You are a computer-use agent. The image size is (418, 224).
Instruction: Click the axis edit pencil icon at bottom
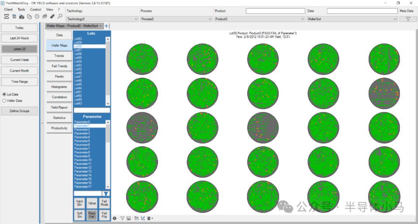pos(143,219)
